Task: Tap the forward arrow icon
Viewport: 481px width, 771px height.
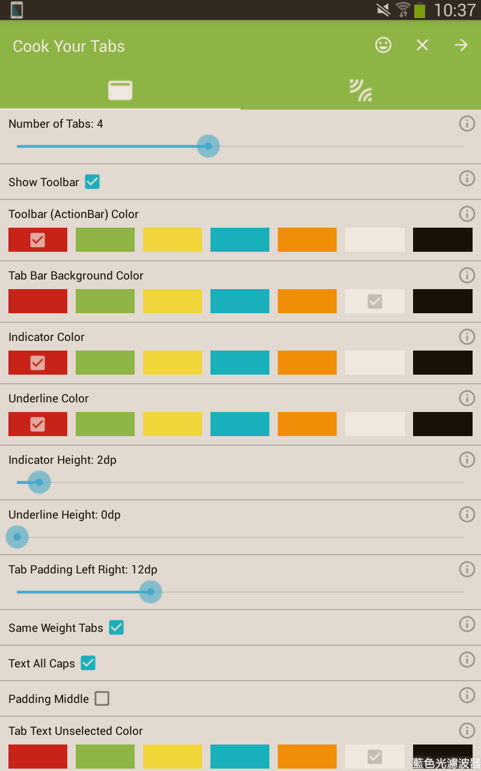Action: click(x=461, y=45)
